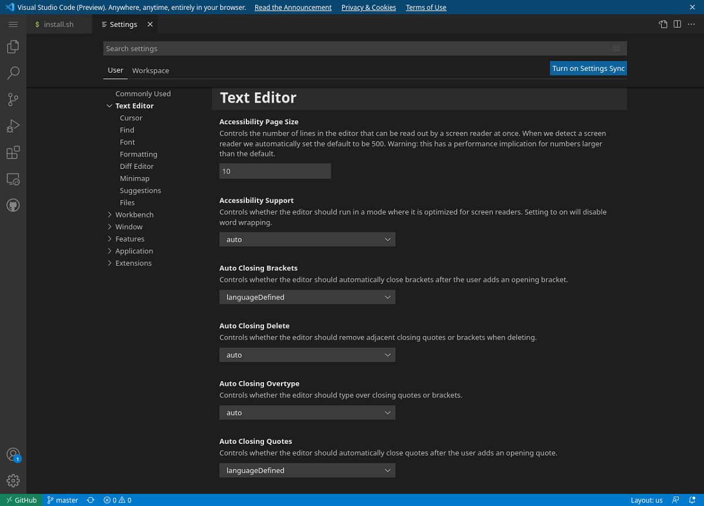Click the split editor icon

point(677,24)
